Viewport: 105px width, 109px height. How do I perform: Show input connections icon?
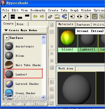point(72,17)
